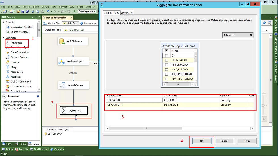
Task: Select Multicast in the SSIS Toolbox
Action: pyautogui.click(x=16, y=77)
